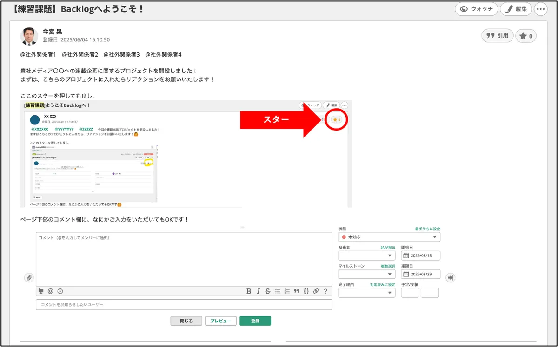This screenshot has height=347, width=558.
Task: Click the author name 今宮 晃
Action: 52,32
